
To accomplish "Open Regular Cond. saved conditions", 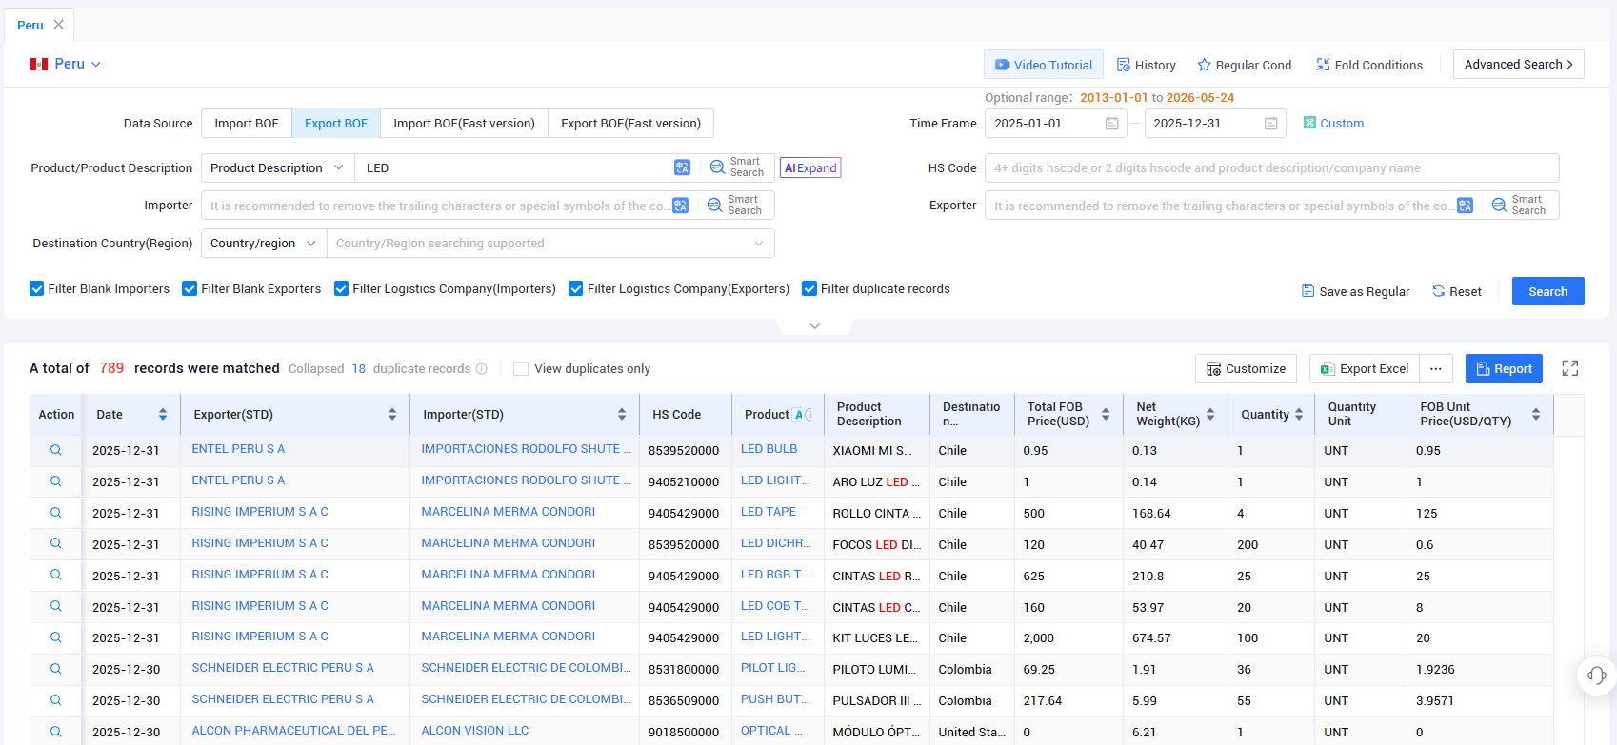I will click(1246, 65).
